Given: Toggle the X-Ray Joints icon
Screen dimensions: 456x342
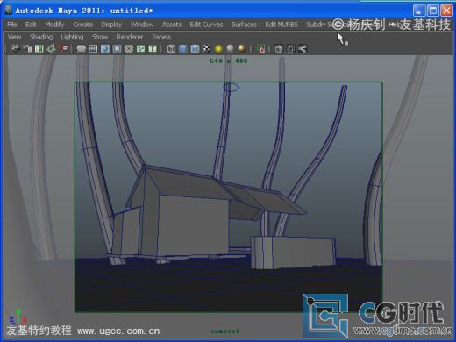Looking at the screenshot, I should coord(303,48).
